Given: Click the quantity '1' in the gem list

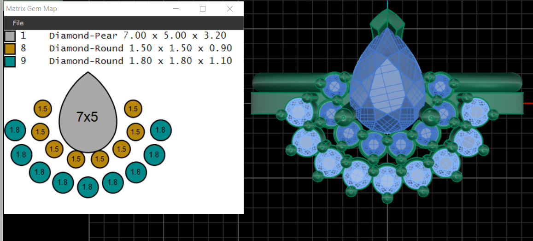Looking at the screenshot, I should coord(23,35).
